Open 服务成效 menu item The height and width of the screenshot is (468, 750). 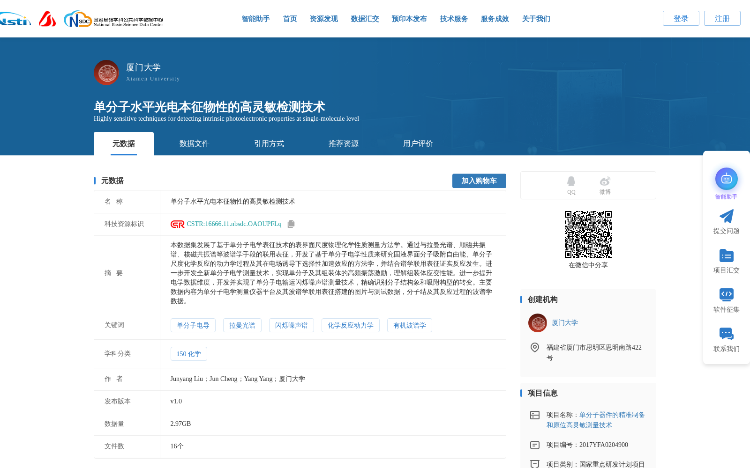(x=495, y=19)
